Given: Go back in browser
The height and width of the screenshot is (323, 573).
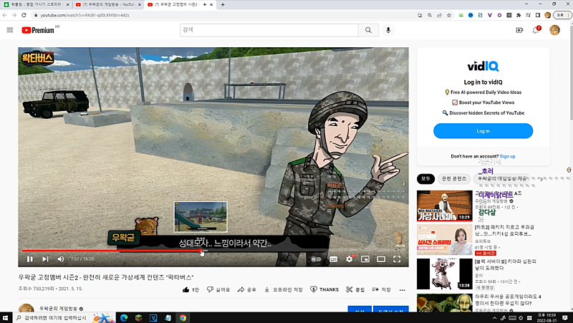Looking at the screenshot, I should point(5,15).
